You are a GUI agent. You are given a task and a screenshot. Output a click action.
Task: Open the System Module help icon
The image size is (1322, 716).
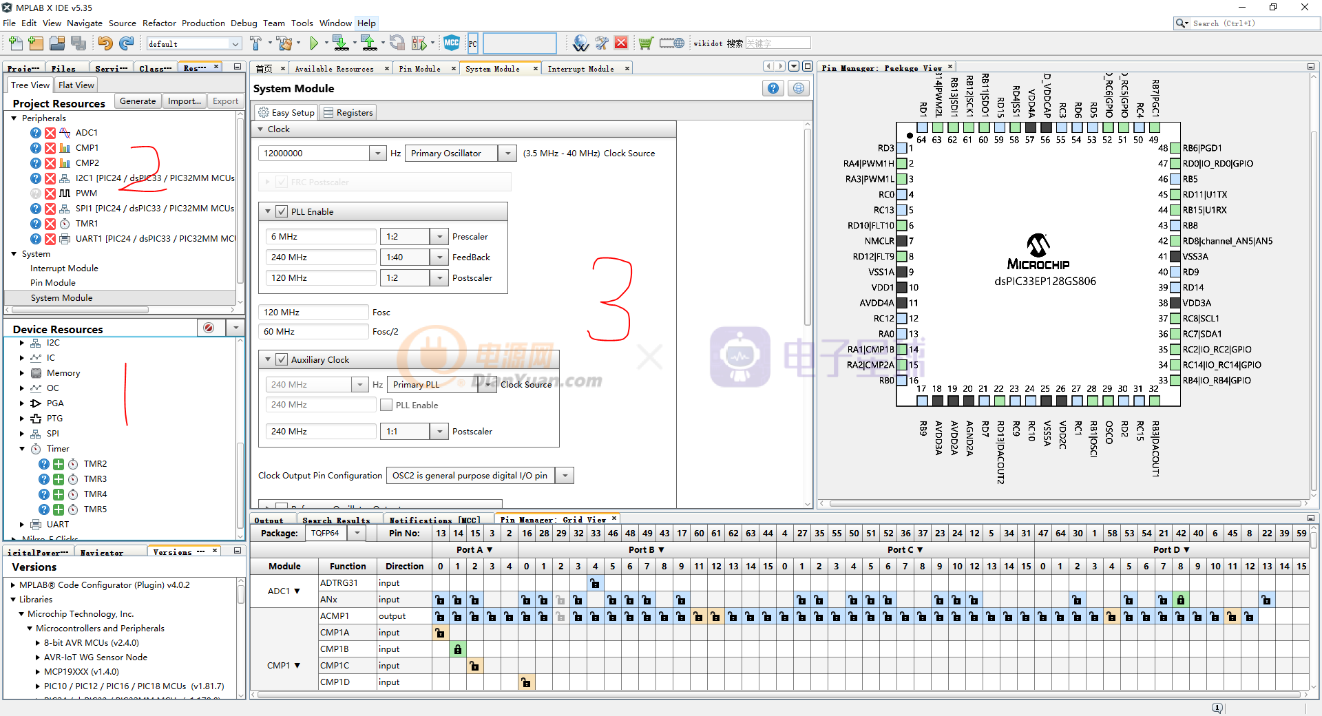click(x=773, y=88)
